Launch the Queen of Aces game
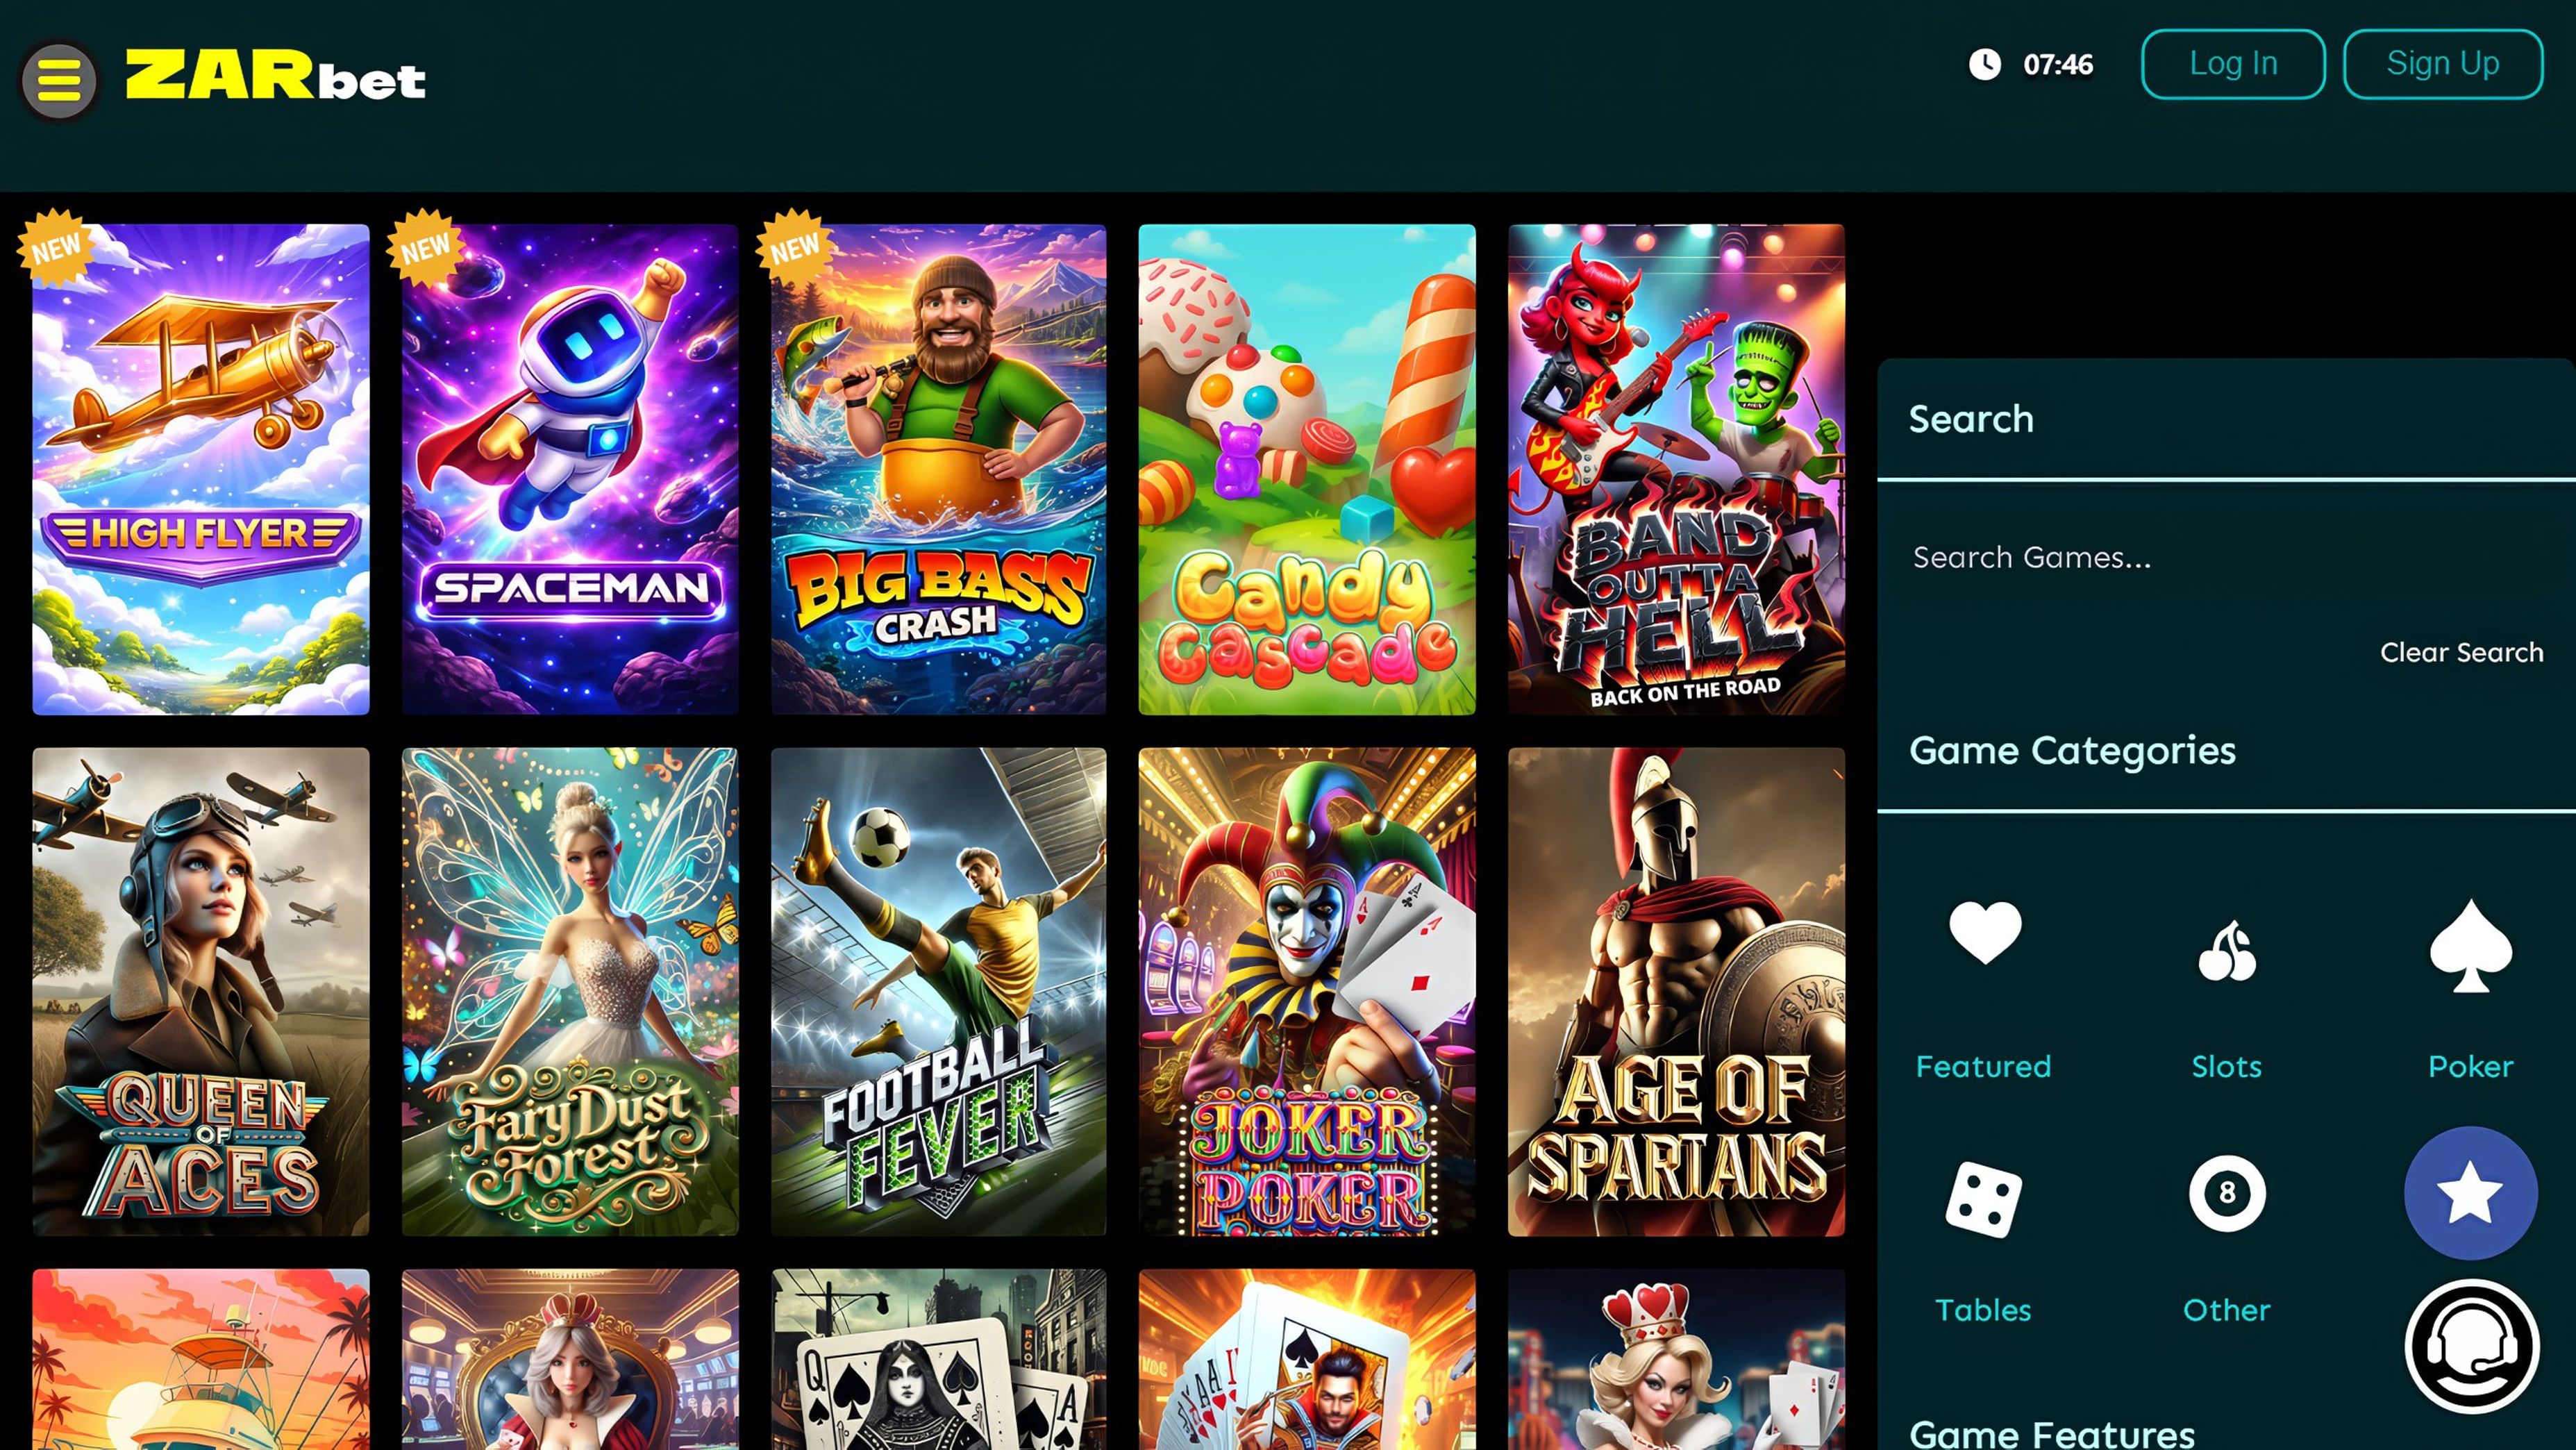 (x=201, y=992)
